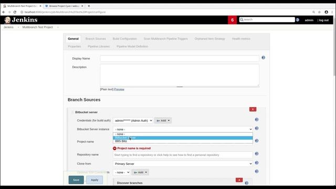Click the Jenkins search box

click(267, 19)
